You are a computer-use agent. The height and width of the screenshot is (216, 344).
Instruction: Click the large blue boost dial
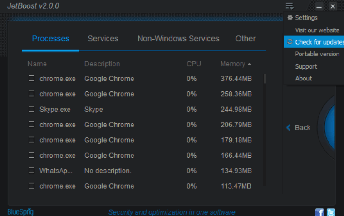tap(329, 127)
